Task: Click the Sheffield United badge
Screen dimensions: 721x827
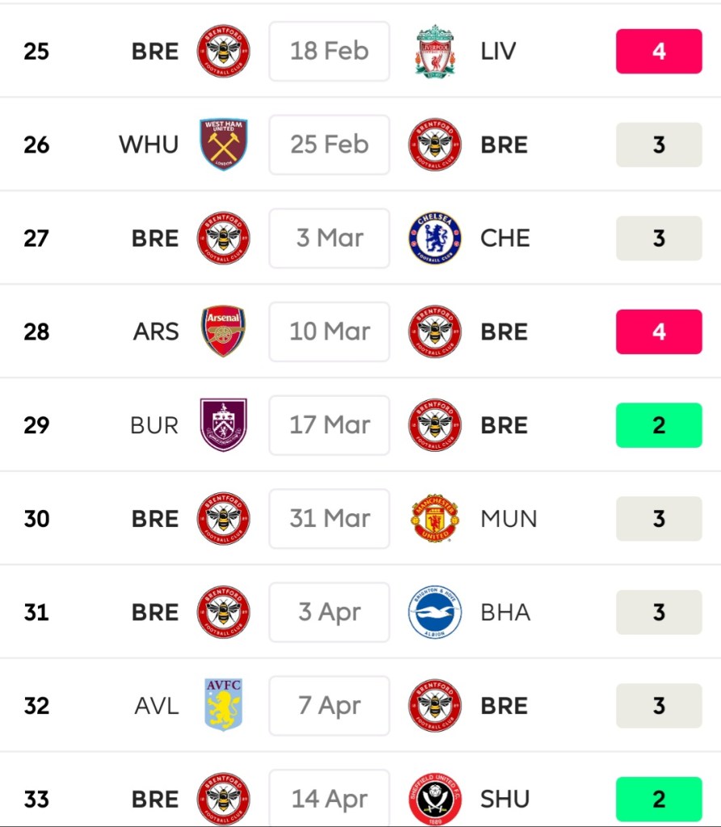Action: click(435, 799)
